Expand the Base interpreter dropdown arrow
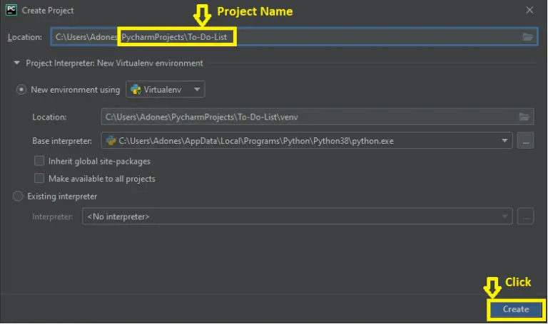The height and width of the screenshot is (324, 548). (504, 140)
